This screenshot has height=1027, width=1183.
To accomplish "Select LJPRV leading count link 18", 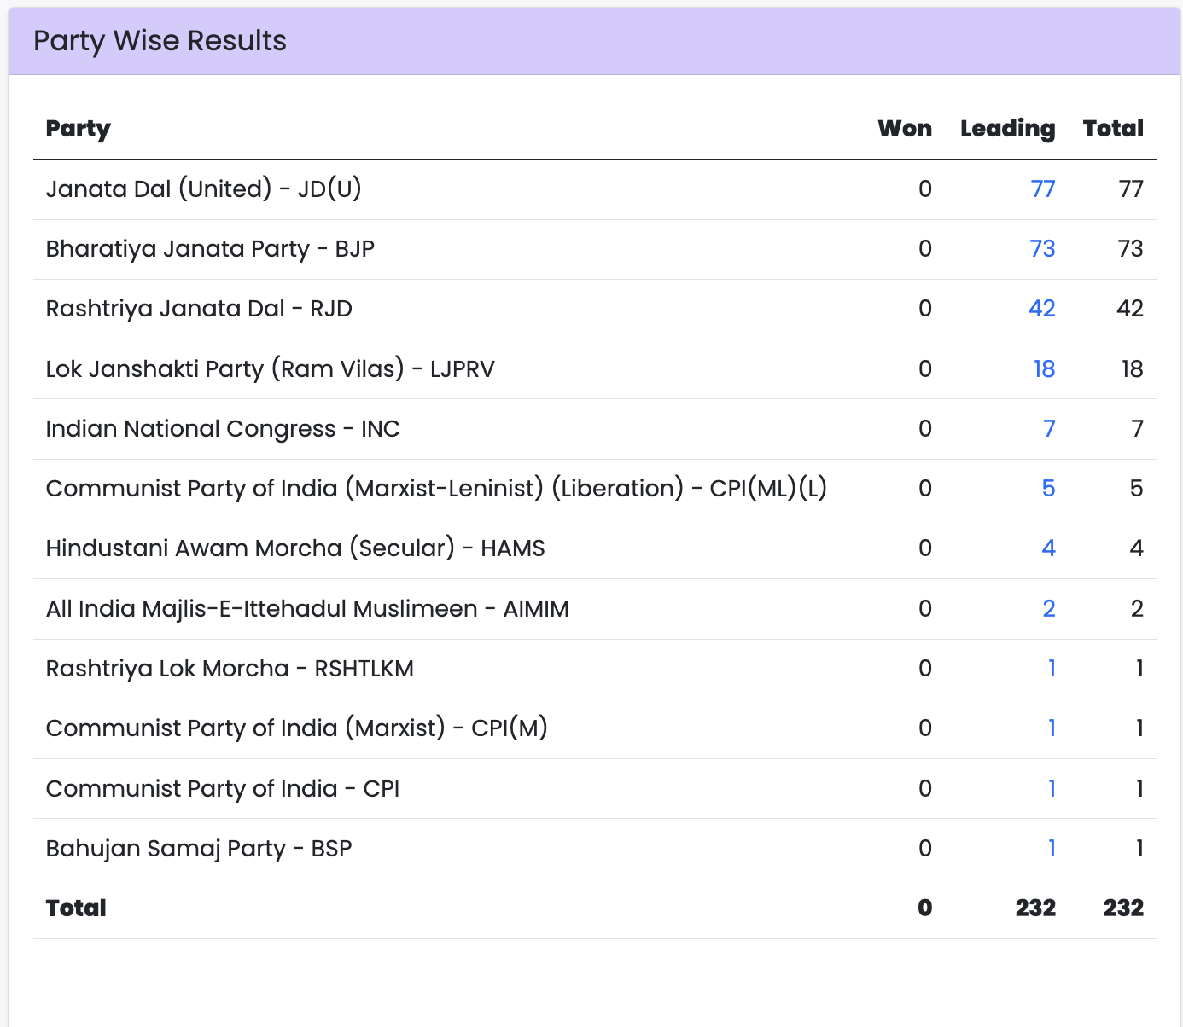I will click(x=1044, y=368).
